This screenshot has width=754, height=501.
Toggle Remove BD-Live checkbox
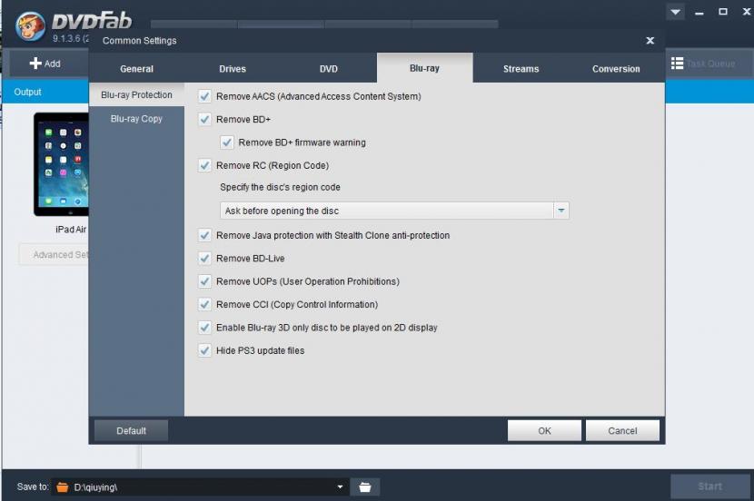204,259
